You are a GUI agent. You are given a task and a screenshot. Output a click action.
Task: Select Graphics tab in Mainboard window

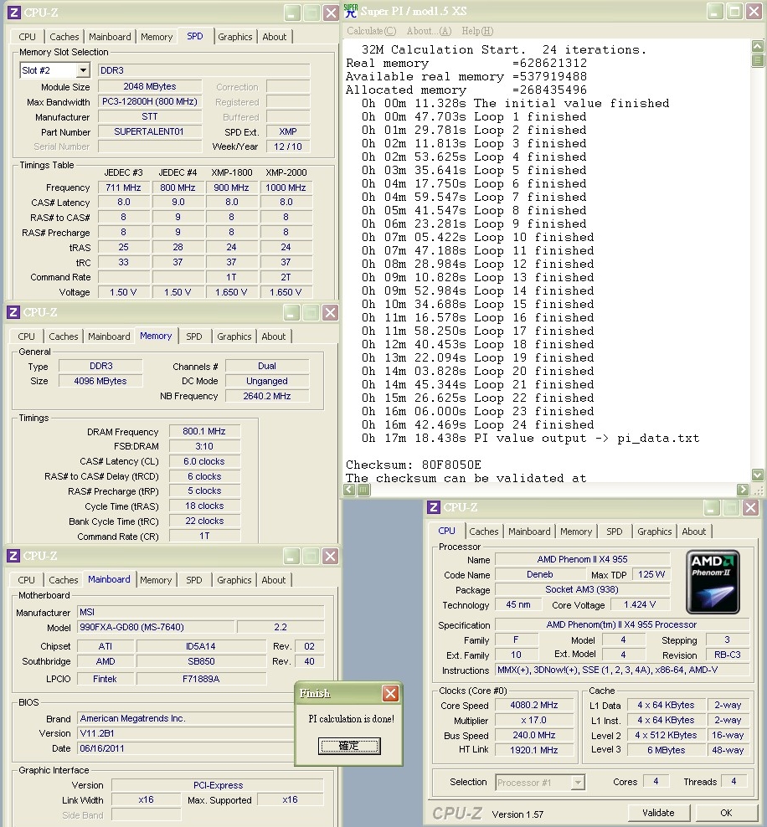234,580
